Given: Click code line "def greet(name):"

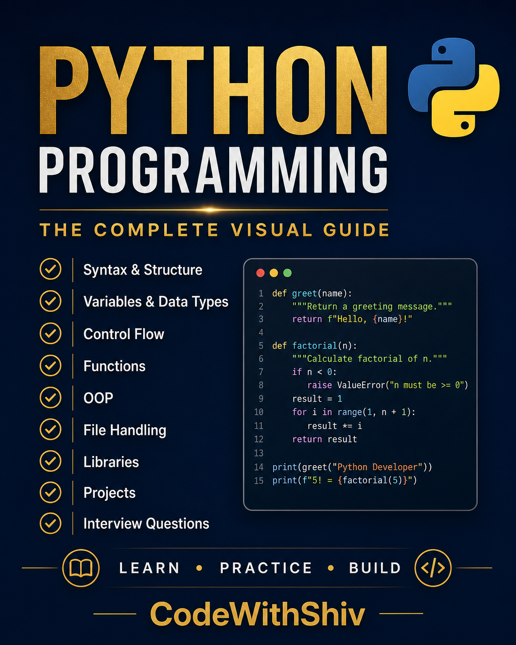Looking at the screenshot, I should [312, 293].
